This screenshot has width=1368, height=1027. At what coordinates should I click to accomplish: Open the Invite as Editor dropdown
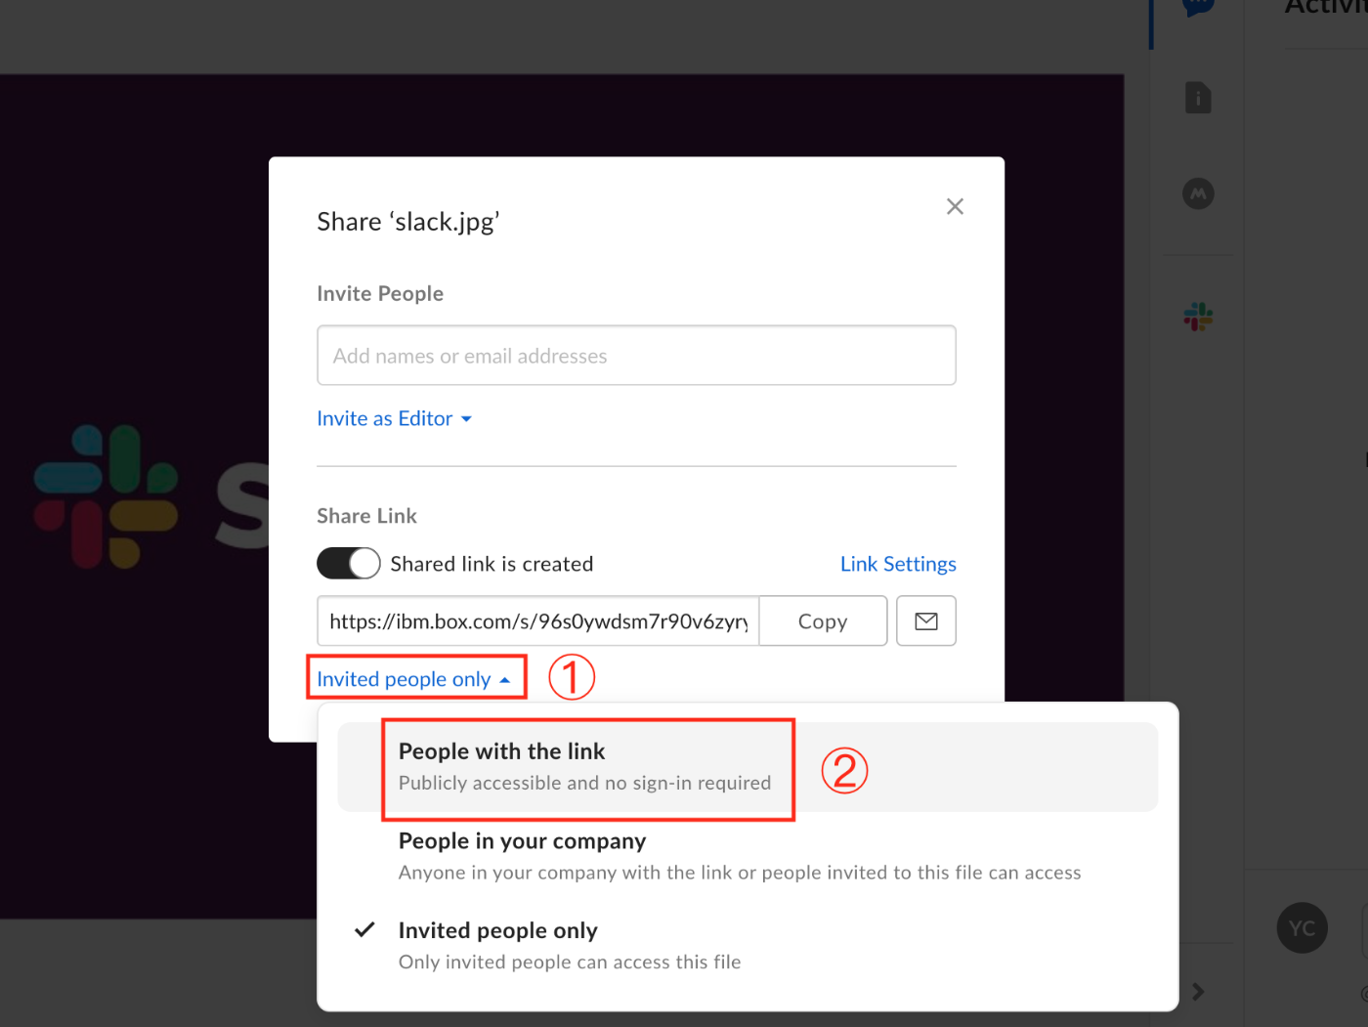click(x=394, y=418)
